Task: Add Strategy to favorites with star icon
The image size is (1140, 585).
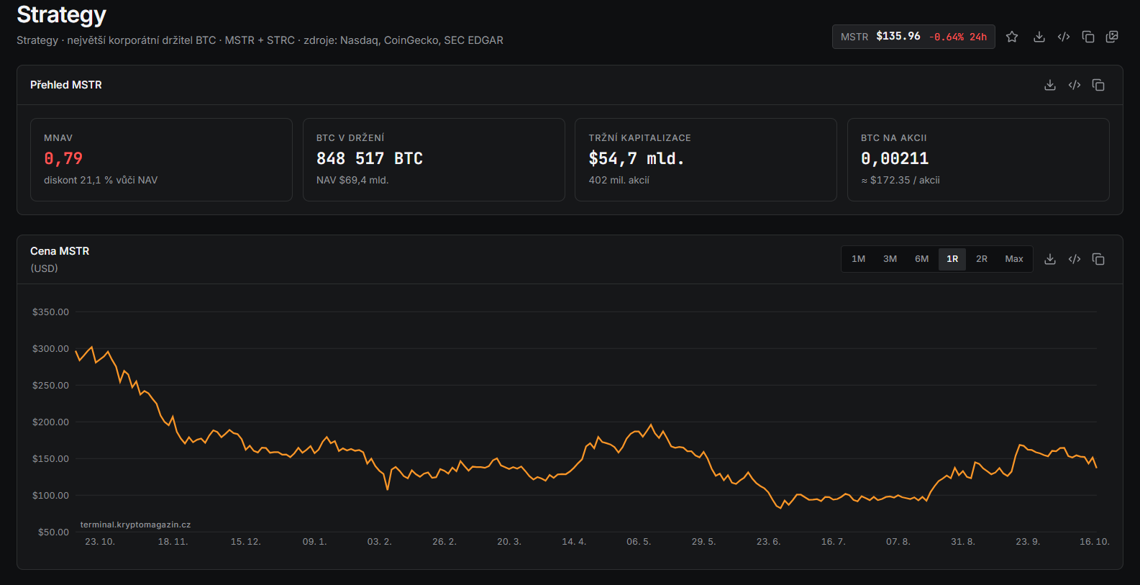Action: tap(1012, 37)
